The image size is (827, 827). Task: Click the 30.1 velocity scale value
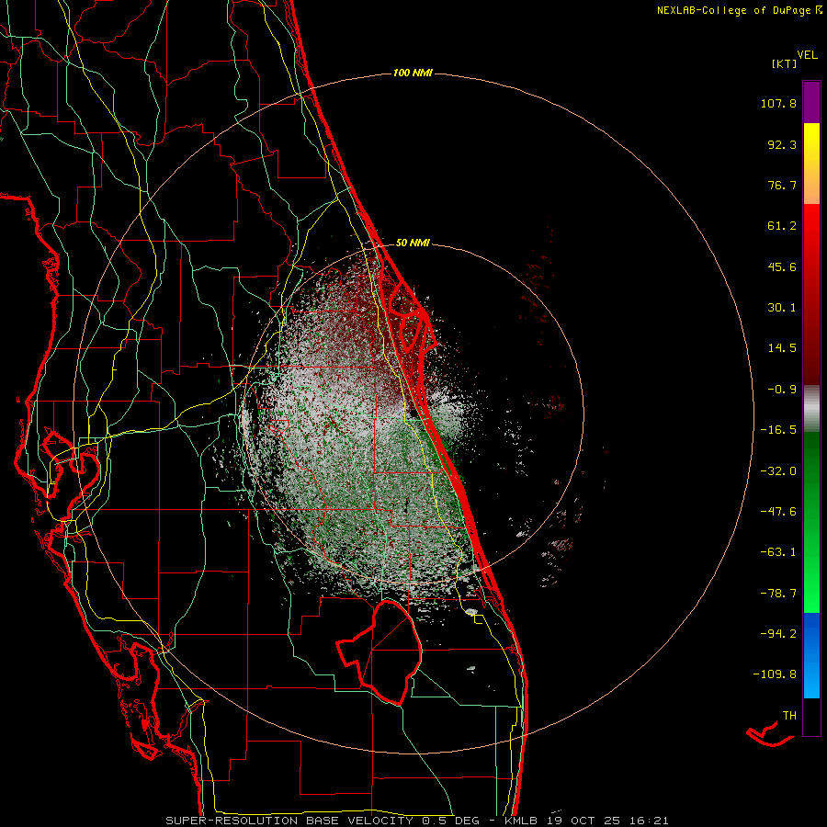(x=782, y=308)
